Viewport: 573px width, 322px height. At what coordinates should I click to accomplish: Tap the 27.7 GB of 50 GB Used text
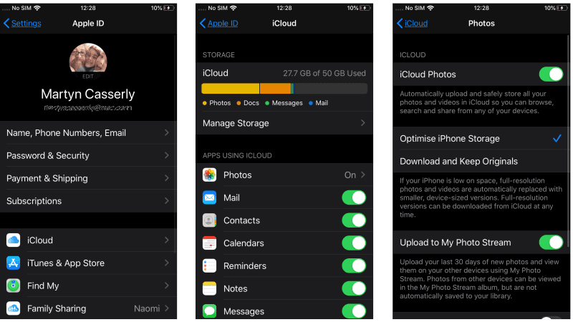pos(324,73)
